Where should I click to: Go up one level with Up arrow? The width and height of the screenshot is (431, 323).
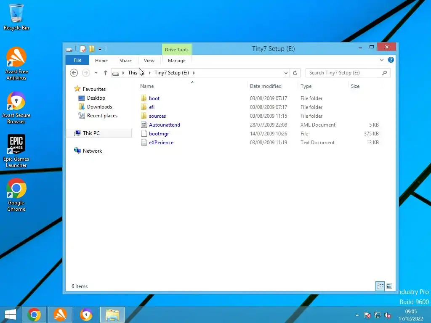coord(106,73)
